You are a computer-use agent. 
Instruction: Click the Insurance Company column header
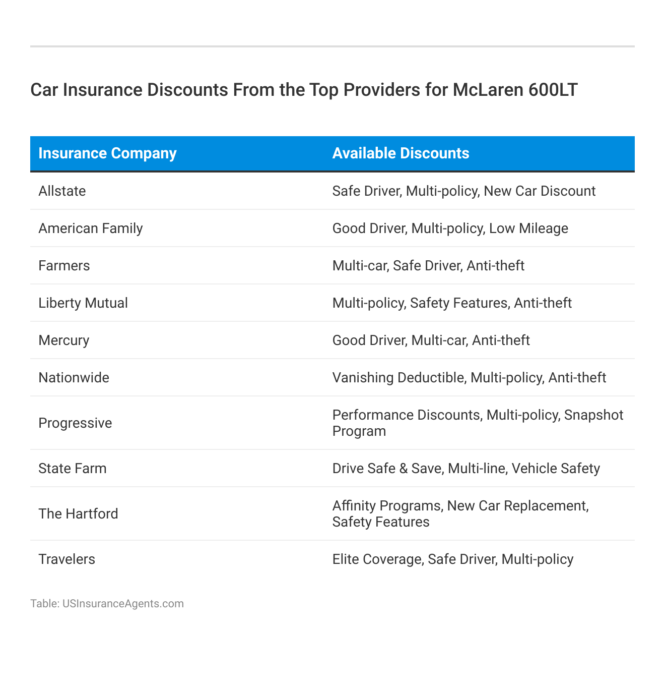[x=107, y=153]
